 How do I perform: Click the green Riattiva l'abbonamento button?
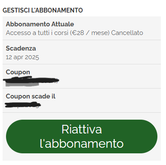click(x=82, y=136)
